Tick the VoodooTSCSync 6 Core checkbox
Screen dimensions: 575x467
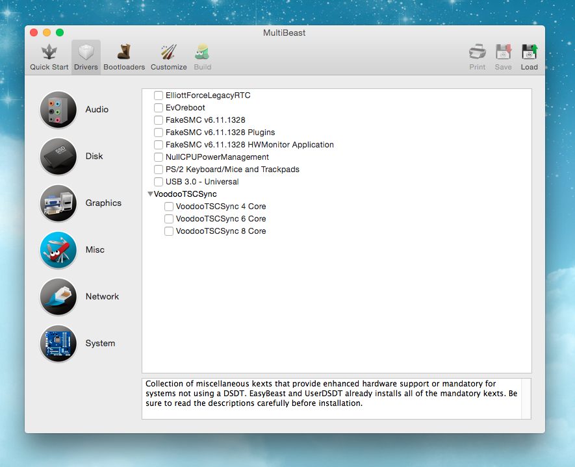pos(169,219)
